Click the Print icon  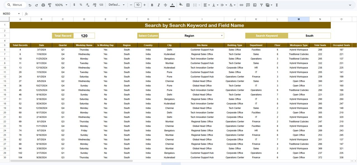tap(43, 5)
